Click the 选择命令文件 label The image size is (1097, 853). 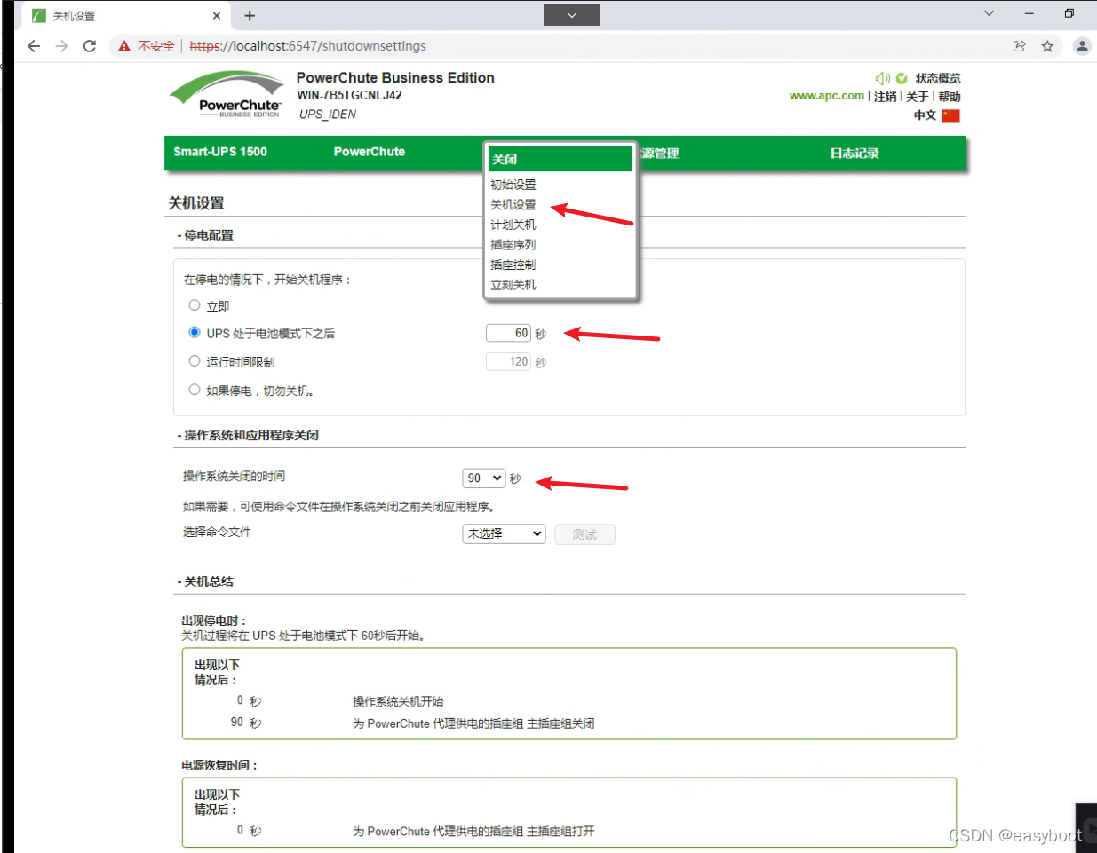217,532
